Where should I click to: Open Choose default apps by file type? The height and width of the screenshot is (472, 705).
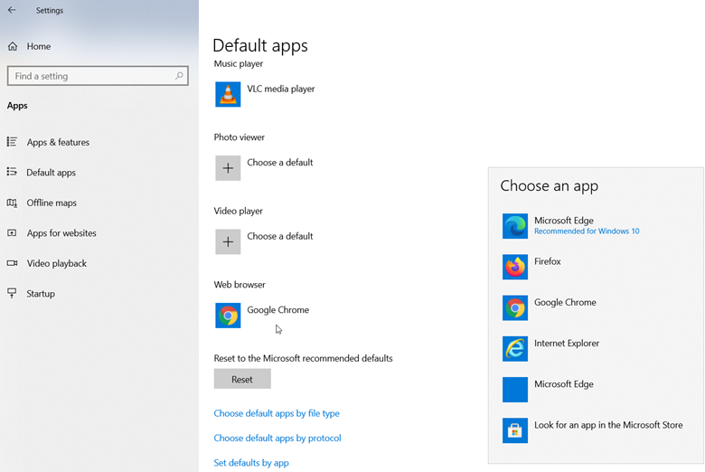pyautogui.click(x=277, y=413)
